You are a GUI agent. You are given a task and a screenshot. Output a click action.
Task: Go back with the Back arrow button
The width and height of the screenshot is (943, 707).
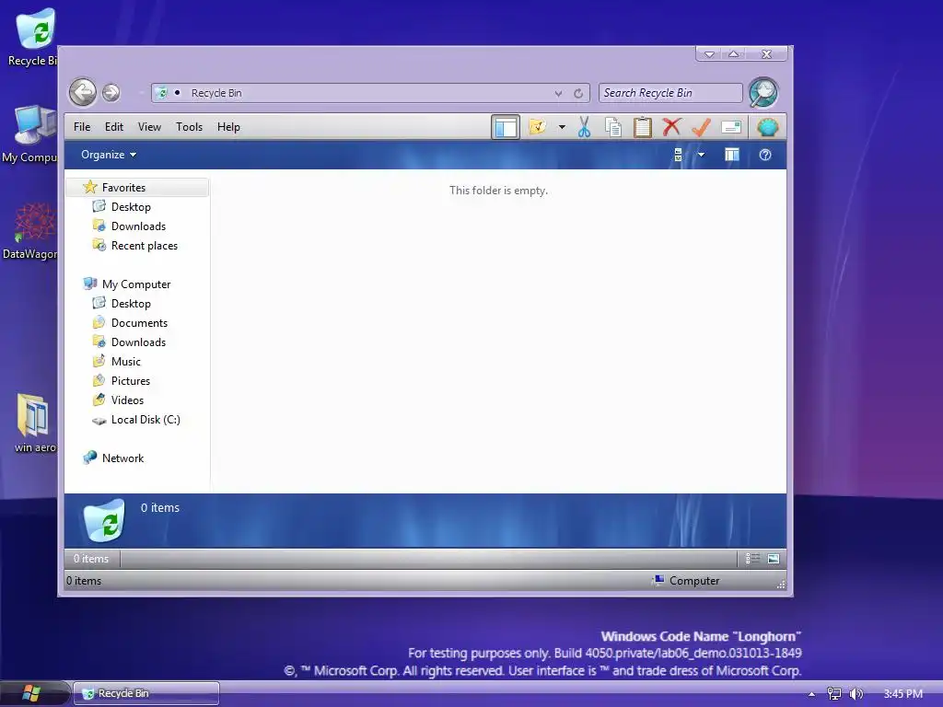pyautogui.click(x=82, y=92)
